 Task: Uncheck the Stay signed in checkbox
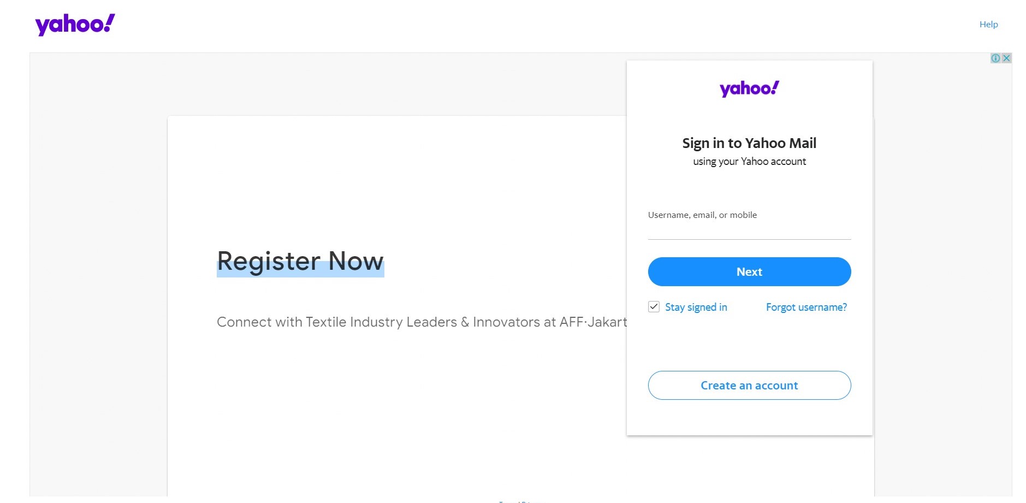click(654, 307)
